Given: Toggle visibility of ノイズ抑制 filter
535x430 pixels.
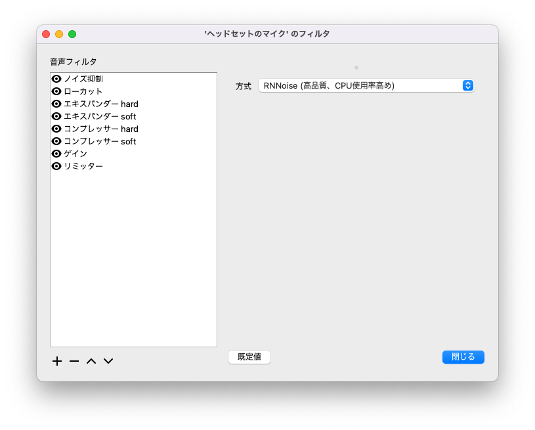Looking at the screenshot, I should pos(56,79).
